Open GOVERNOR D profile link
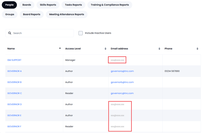 [x=15, y=104]
